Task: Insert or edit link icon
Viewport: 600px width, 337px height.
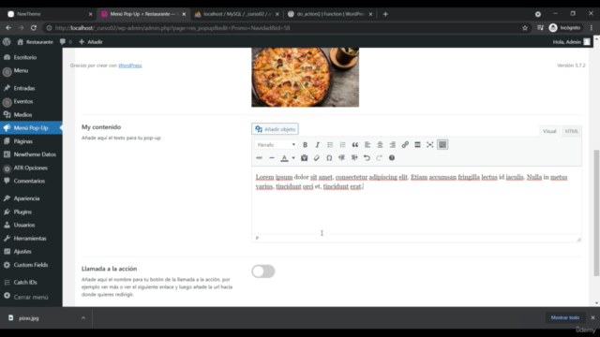Action: [x=405, y=145]
